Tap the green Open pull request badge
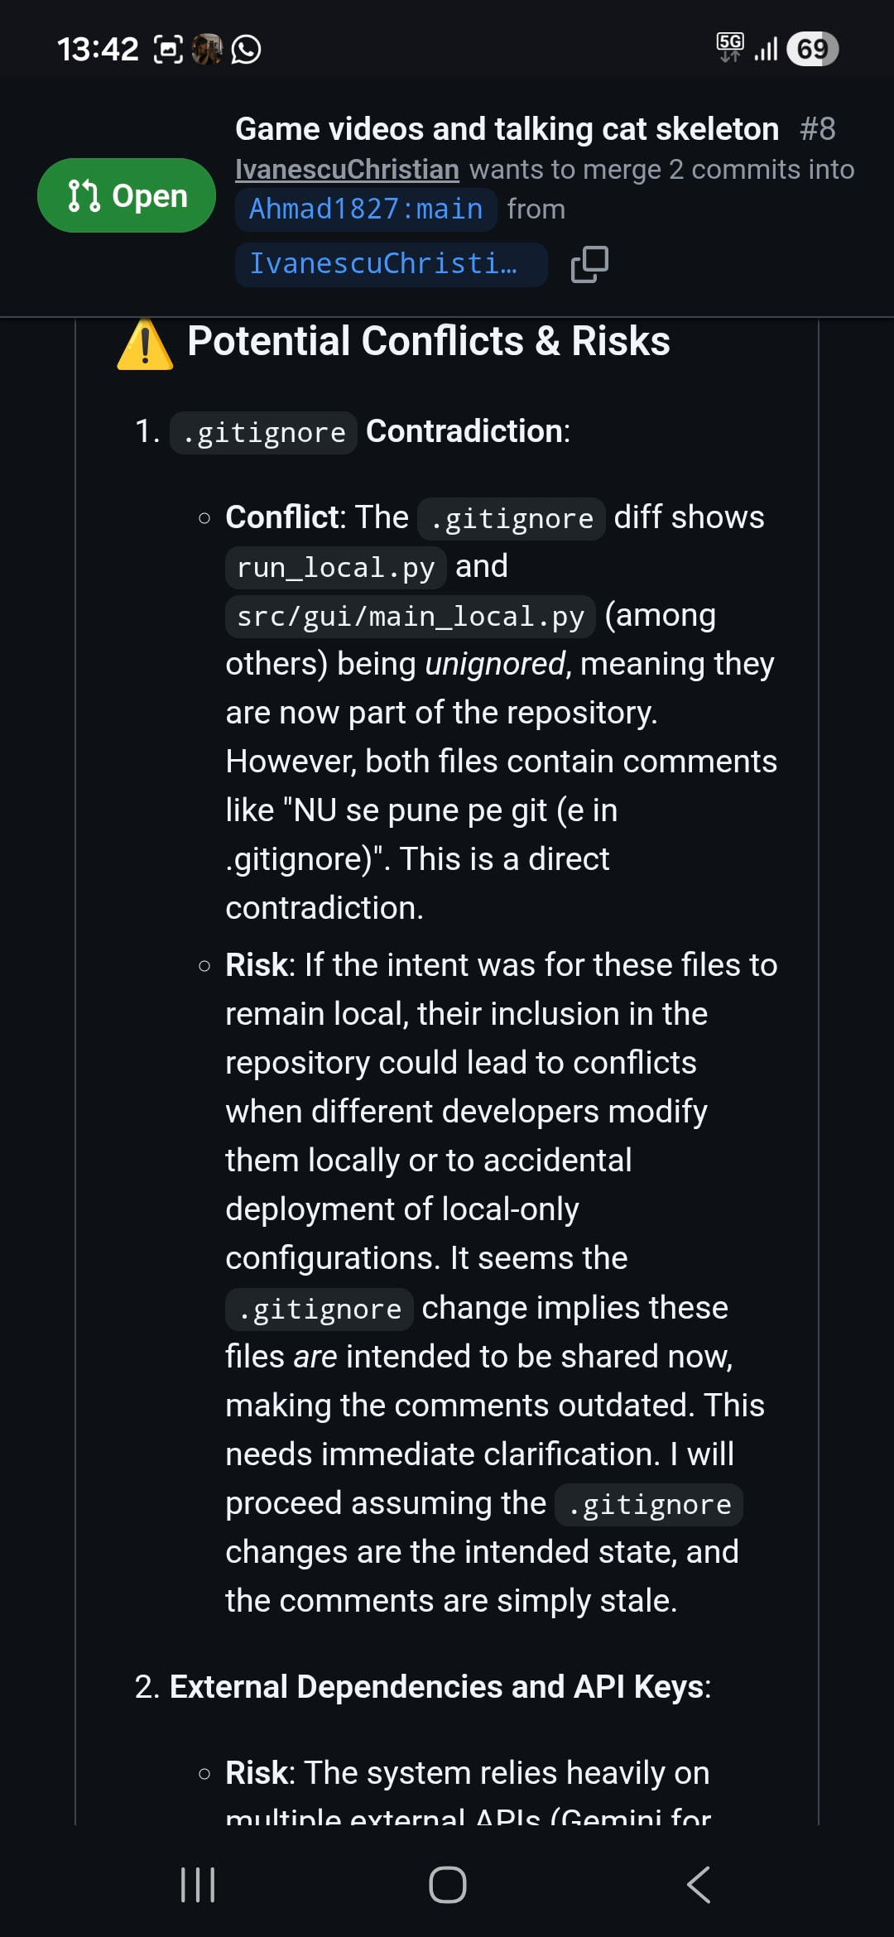 pos(127,195)
